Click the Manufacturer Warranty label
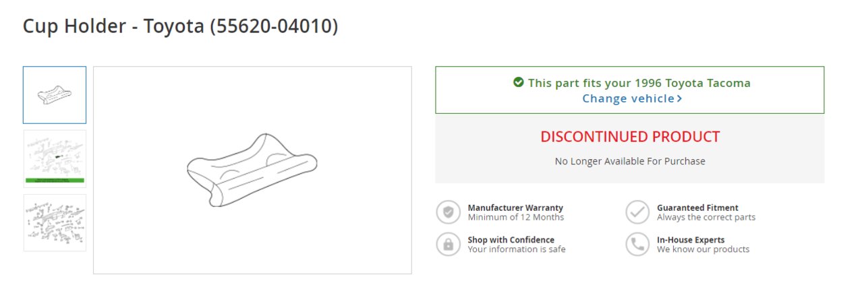This screenshot has width=862, height=281. point(515,208)
